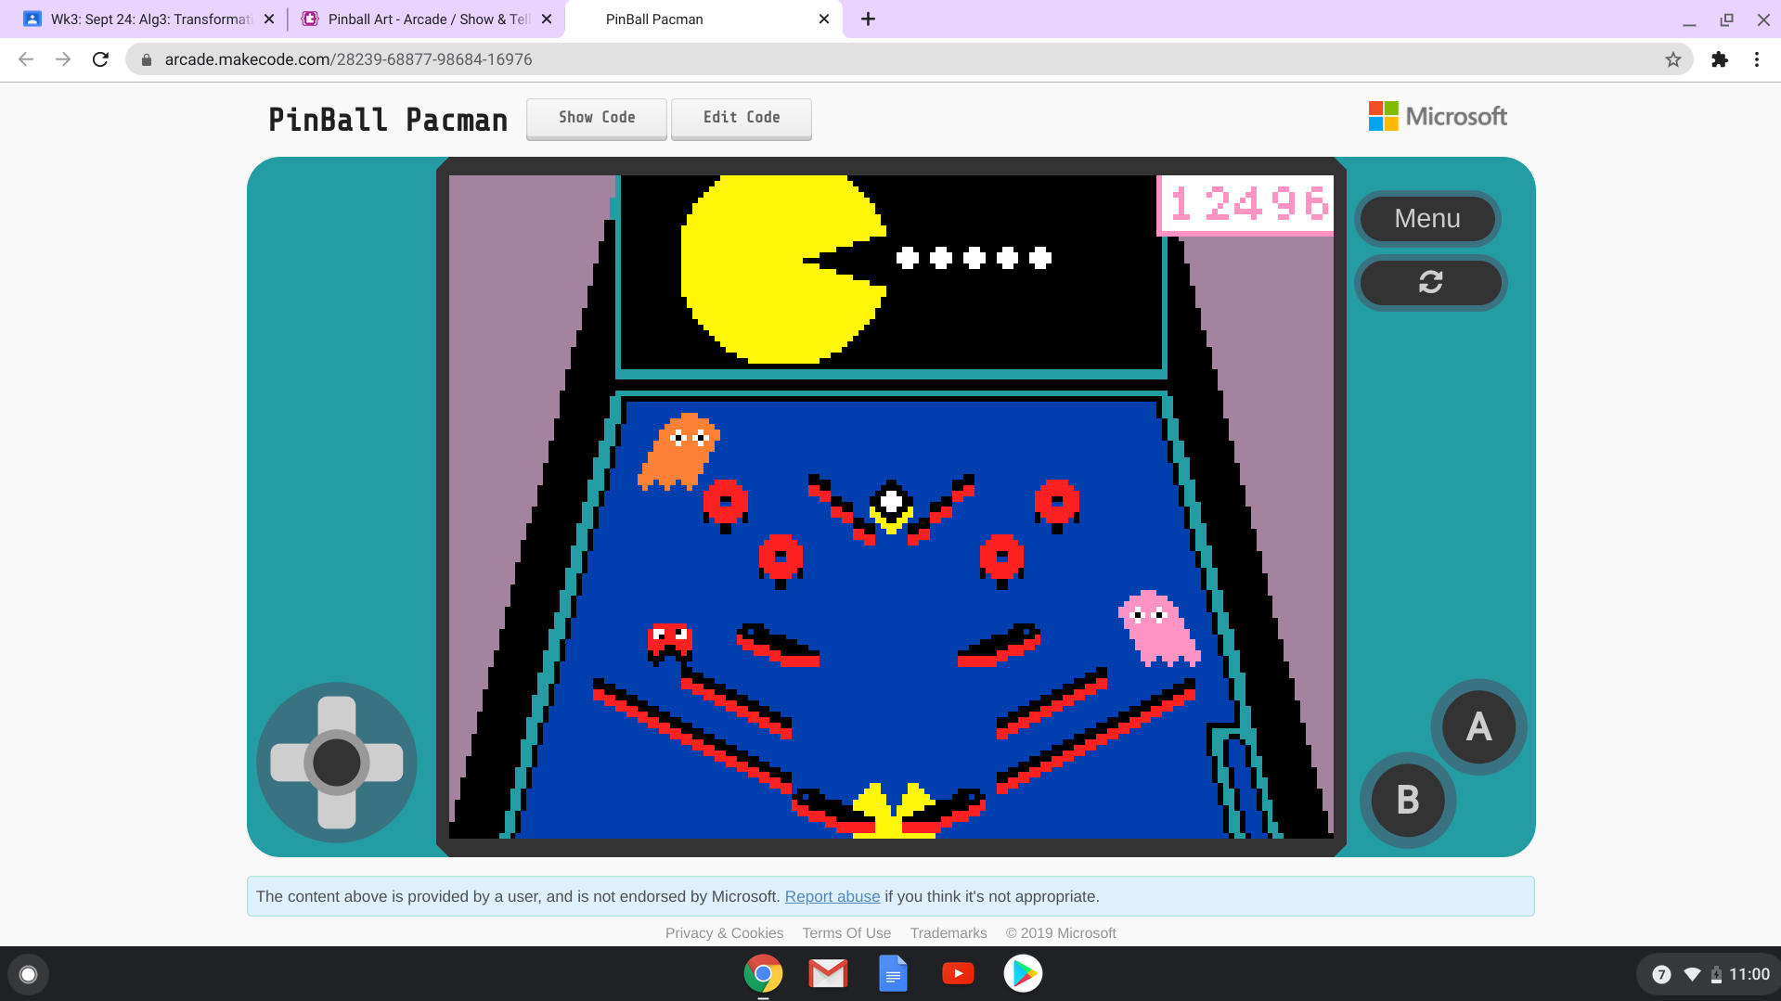Click the Edit Code button
Viewport: 1781px width, 1001px height.
(x=742, y=118)
